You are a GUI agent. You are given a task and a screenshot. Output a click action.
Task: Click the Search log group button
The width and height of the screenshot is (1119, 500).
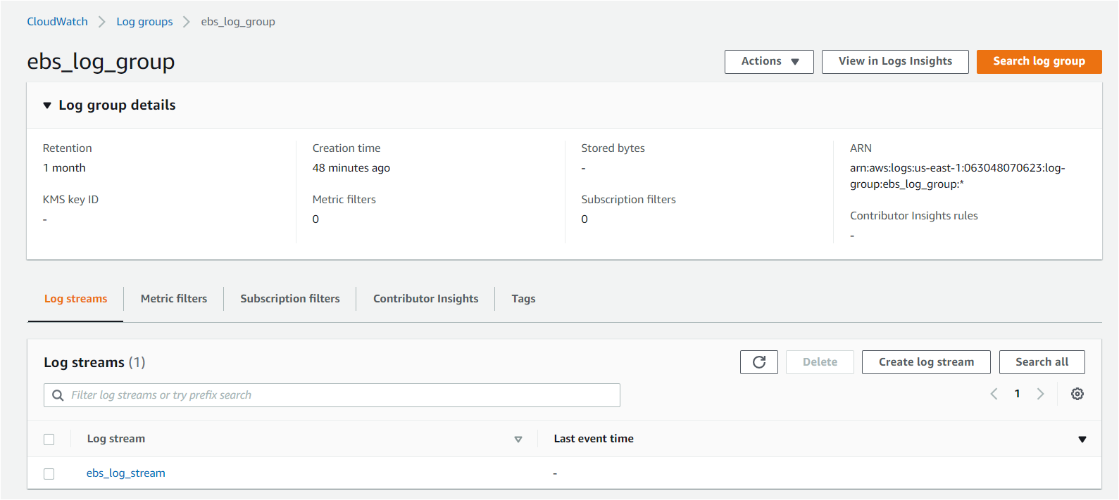pyautogui.click(x=1039, y=62)
